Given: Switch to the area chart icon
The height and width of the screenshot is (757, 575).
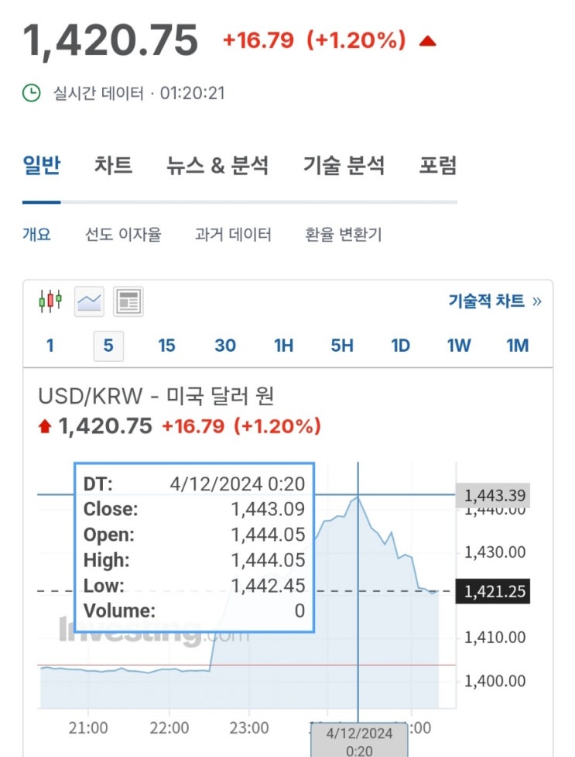Looking at the screenshot, I should pyautogui.click(x=89, y=301).
